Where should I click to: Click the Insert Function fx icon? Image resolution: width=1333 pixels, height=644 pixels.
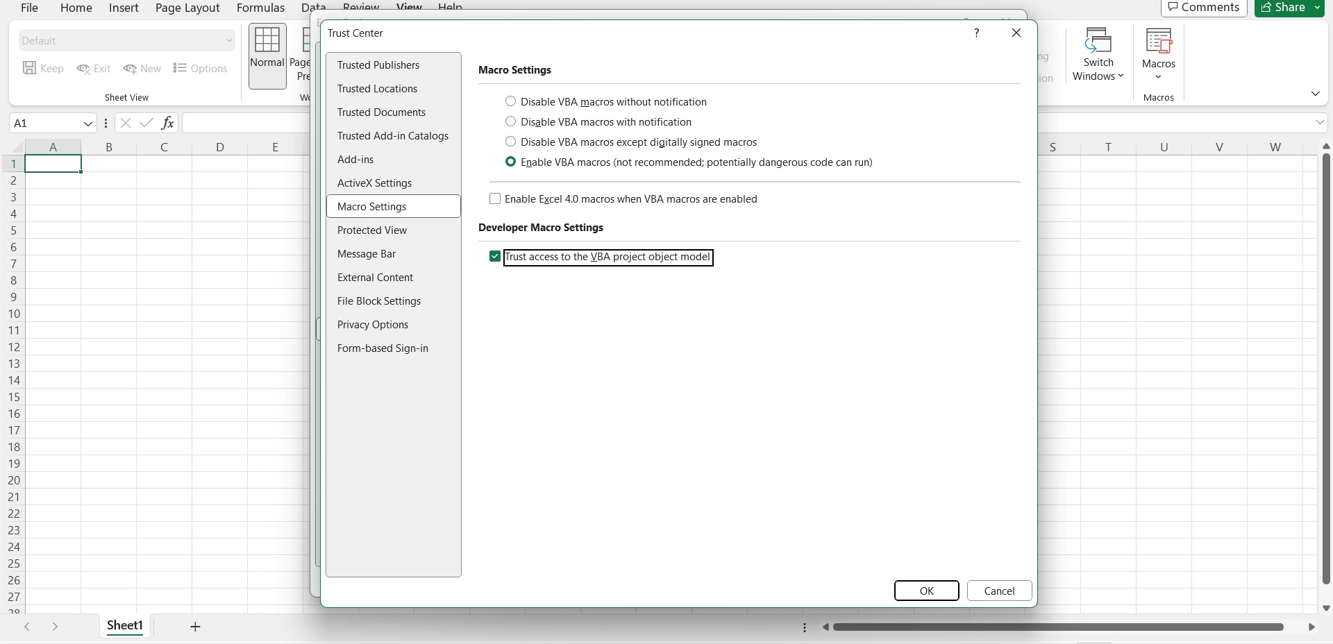168,123
